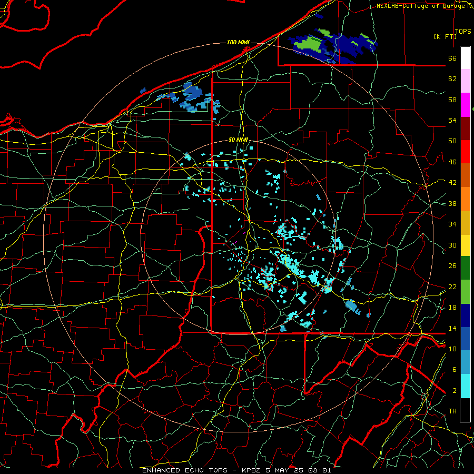Image resolution: width=474 pixels, height=474 pixels.
Task: Click the 08:01 timestamp in caption
Action: 320,470
